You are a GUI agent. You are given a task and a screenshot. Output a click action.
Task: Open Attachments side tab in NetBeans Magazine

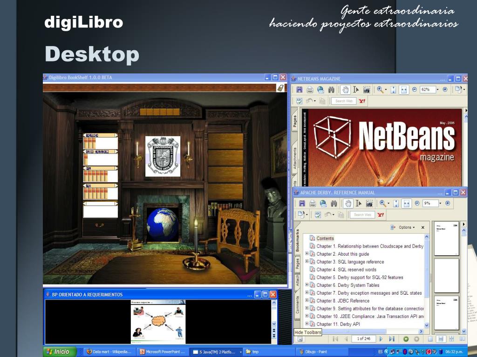point(295,158)
